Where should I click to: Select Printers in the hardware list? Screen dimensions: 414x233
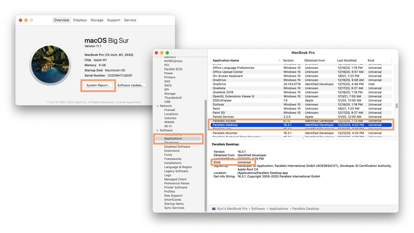coord(170,77)
